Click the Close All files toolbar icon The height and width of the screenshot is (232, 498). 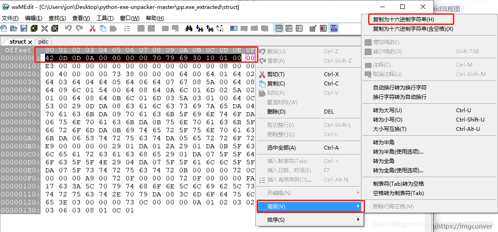coord(54,28)
